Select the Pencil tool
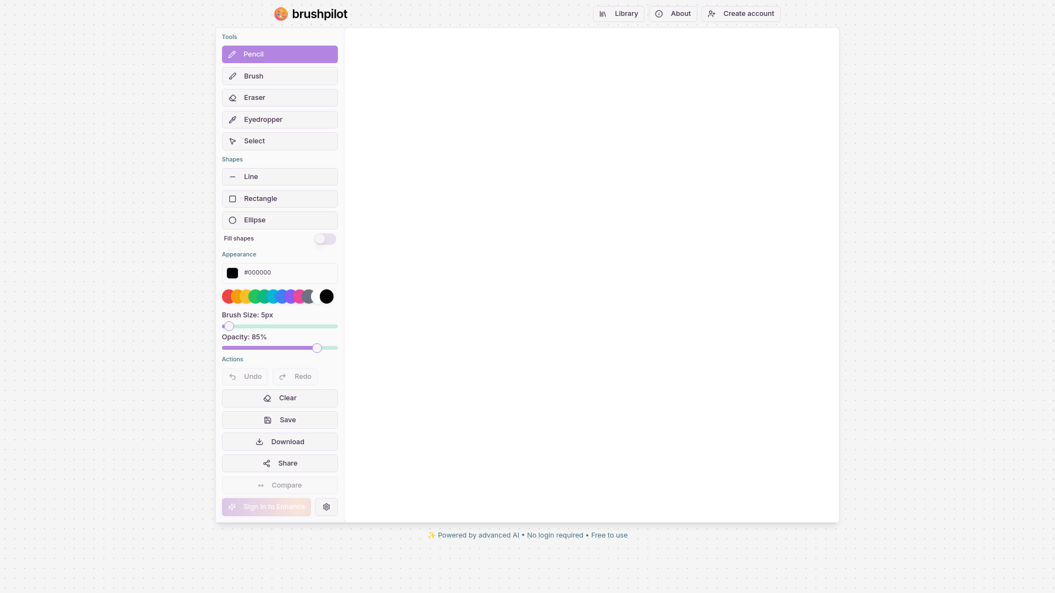The image size is (1055, 593). pyautogui.click(x=280, y=54)
